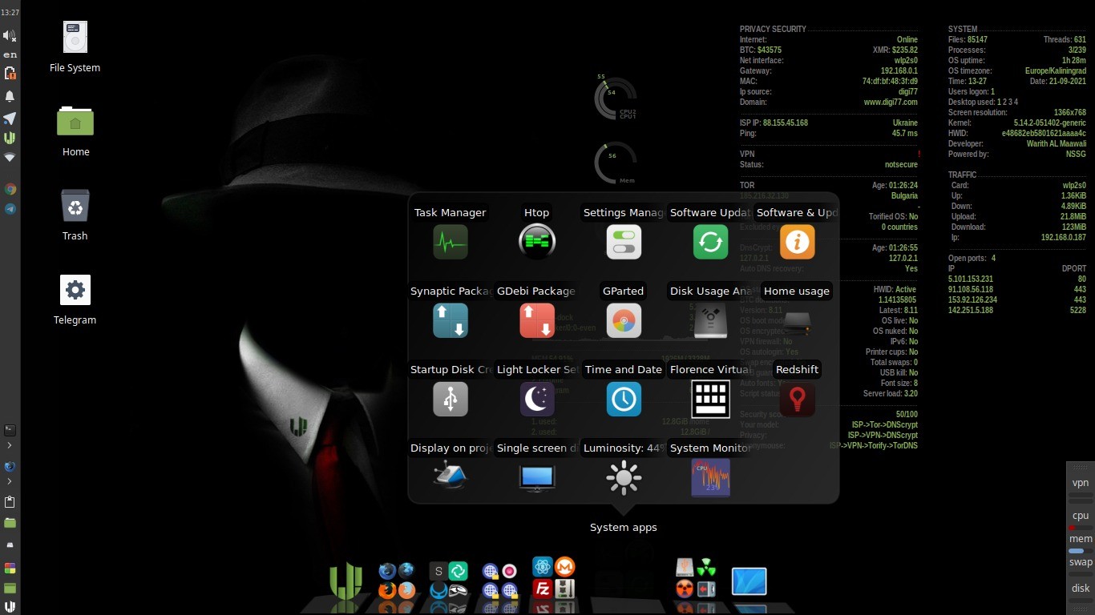Launch Florence Virtual Keyboard
Viewport: 1095px width, 615px height.
[710, 399]
